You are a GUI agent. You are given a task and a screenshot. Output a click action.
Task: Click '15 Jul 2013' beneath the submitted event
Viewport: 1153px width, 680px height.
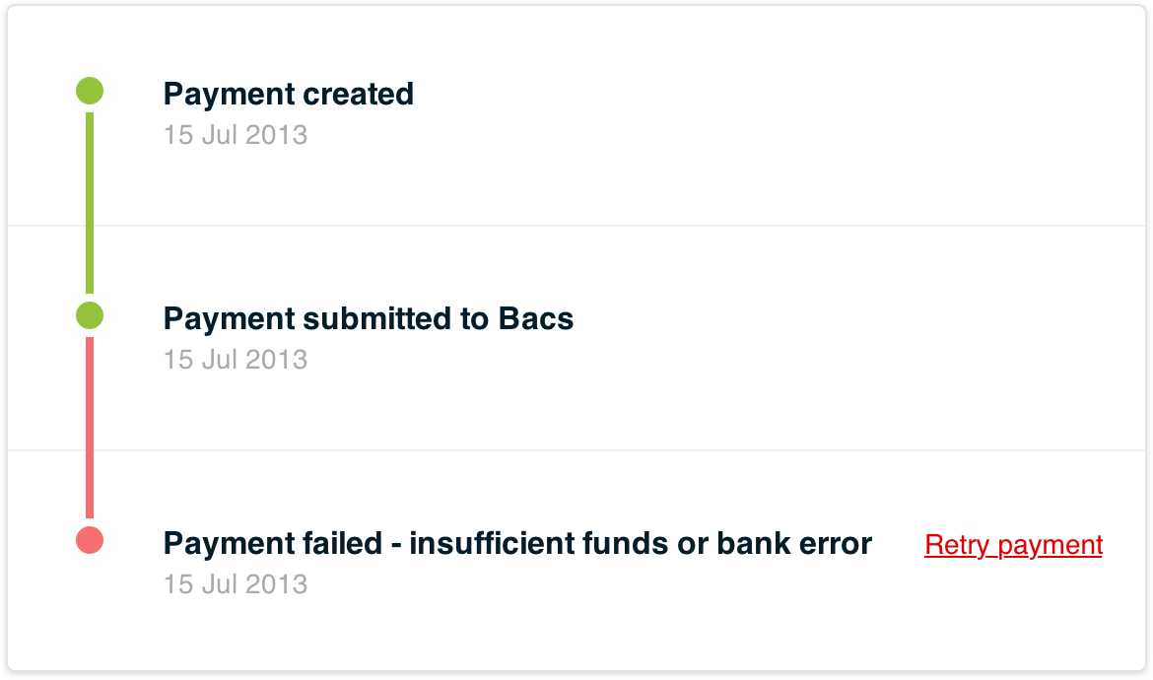click(236, 360)
